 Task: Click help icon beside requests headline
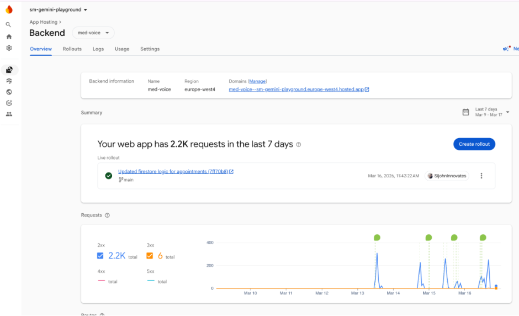[299, 145]
